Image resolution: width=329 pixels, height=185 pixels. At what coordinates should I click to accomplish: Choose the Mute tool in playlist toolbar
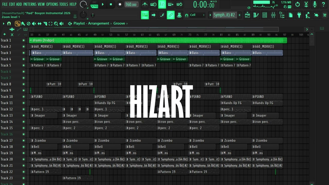click(34, 24)
